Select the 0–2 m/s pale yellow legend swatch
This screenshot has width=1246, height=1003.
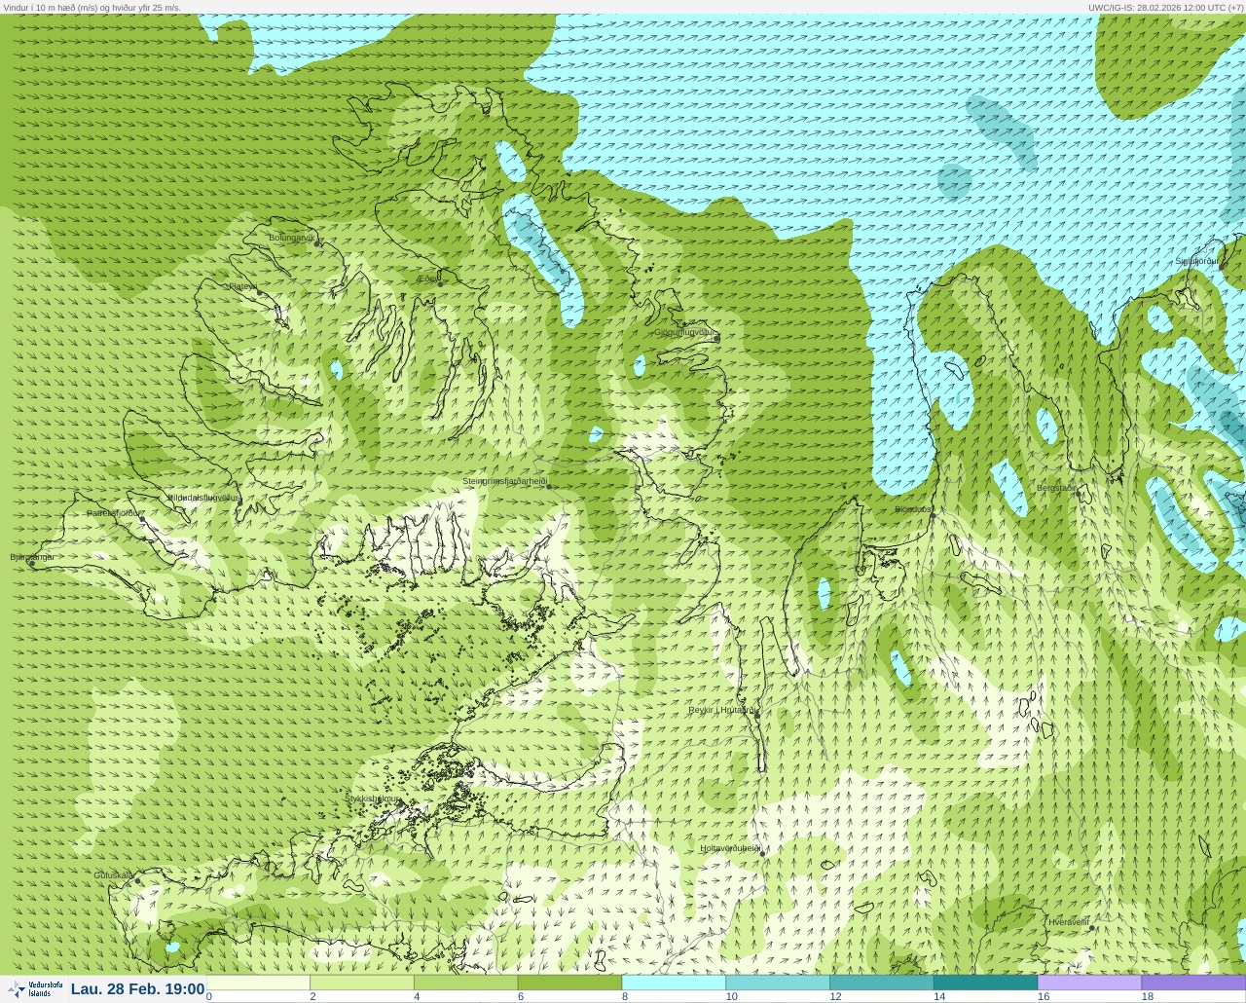coord(258,983)
